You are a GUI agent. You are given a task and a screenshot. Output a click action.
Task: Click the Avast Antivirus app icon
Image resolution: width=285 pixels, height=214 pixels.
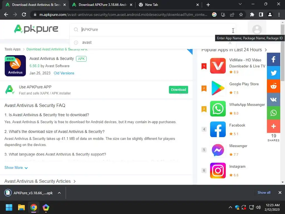(x=15, y=66)
